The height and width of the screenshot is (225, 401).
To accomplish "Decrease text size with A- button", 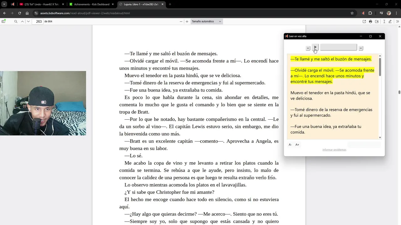I will 290,145.
